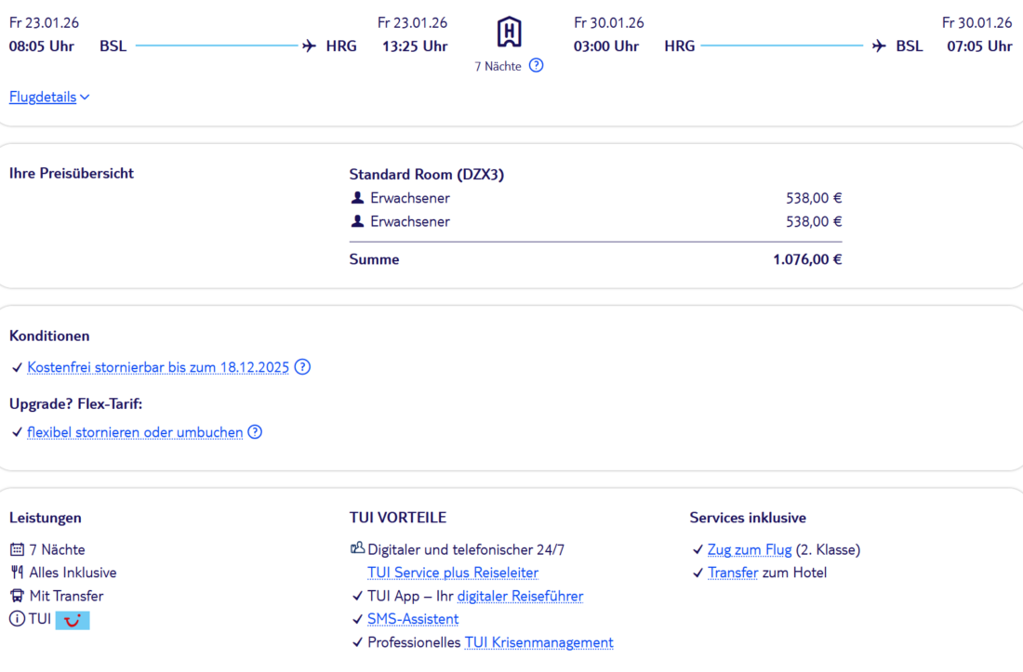Open TUI Krisenmanagement link
Screen dimensions: 1023x672
[x=538, y=642]
